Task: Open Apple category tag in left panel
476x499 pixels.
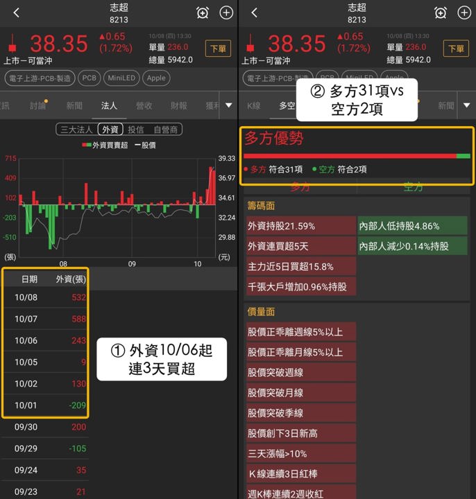Action: tap(156, 78)
